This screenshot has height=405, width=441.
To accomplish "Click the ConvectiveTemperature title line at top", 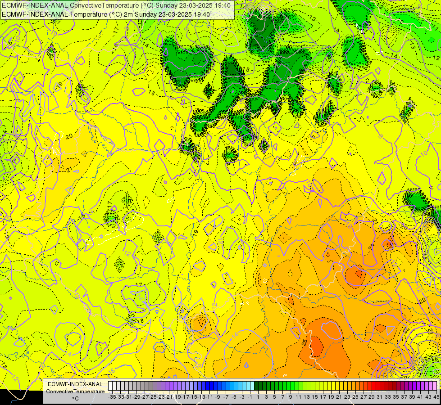I will click(116, 5).
